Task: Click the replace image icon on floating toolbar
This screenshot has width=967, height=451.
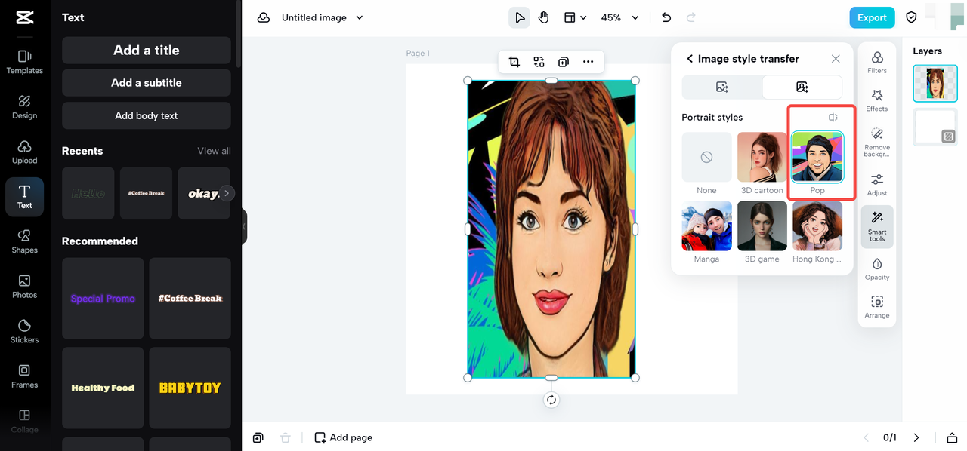Action: click(x=539, y=62)
